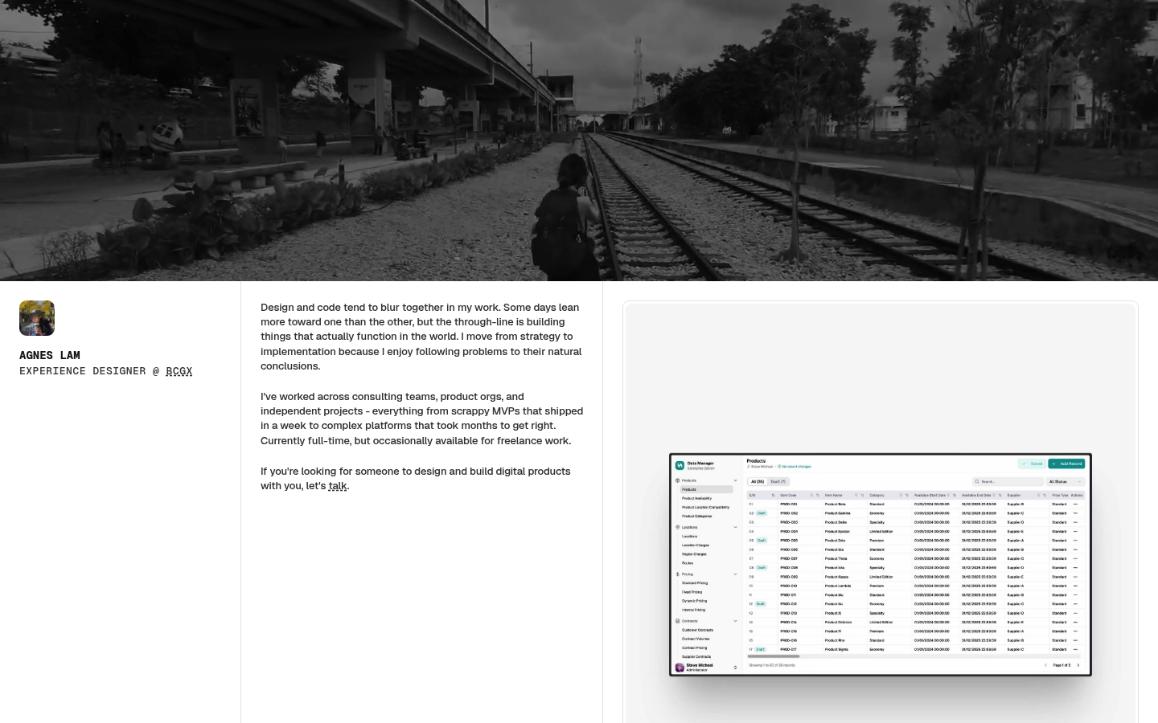Viewport: 1158px width, 723px height.
Task: Collapse the Pricing sidebar section
Action: (735, 574)
